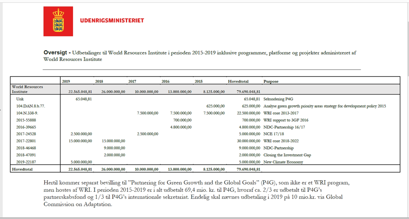
Task: Click purpose 'New Climate Economy'
Action: coord(283,162)
